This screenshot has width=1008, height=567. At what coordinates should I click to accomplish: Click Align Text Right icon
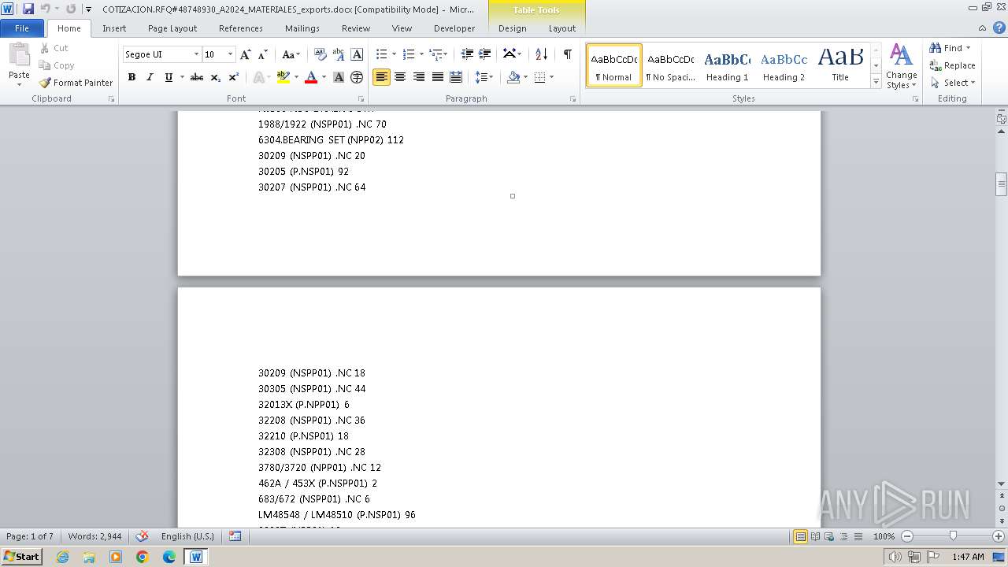(x=419, y=77)
